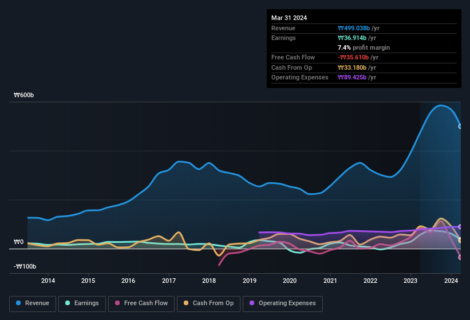Image resolution: width=470 pixels, height=320 pixels.
Task: Select the 2017 x-axis label
Action: point(169,281)
